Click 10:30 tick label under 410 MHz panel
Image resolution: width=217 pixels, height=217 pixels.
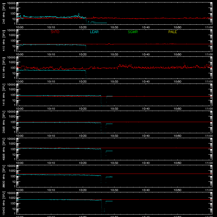click(114, 55)
